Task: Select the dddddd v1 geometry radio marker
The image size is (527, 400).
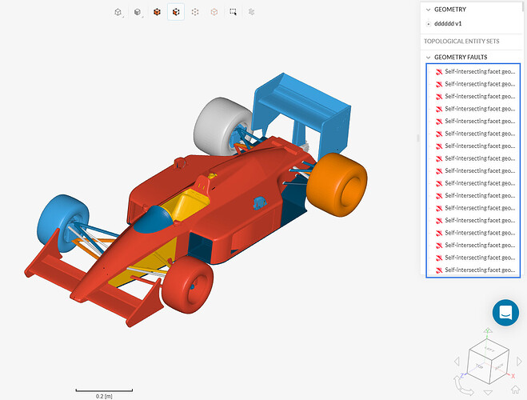Action: click(429, 24)
